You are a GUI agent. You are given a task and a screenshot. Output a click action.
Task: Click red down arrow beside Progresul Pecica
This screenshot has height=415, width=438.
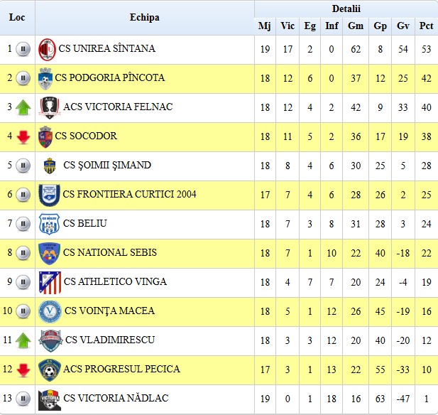pos(23,370)
